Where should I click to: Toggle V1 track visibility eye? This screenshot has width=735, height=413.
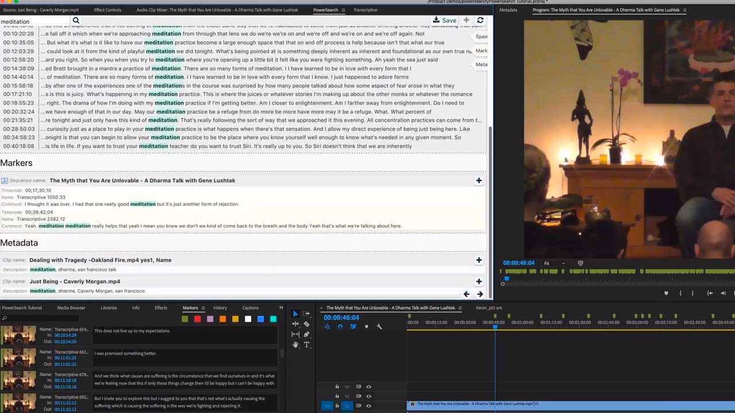pyautogui.click(x=369, y=406)
